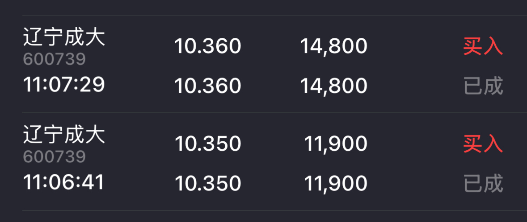This screenshot has width=527, height=222.
Task: Tap the 已成 status of the 11,900 order
Action: click(x=483, y=184)
